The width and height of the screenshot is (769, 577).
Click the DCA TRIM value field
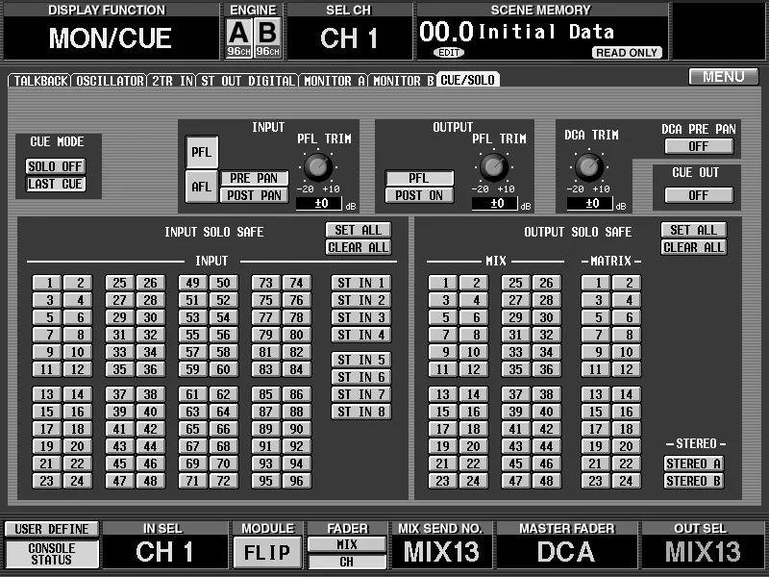point(590,204)
